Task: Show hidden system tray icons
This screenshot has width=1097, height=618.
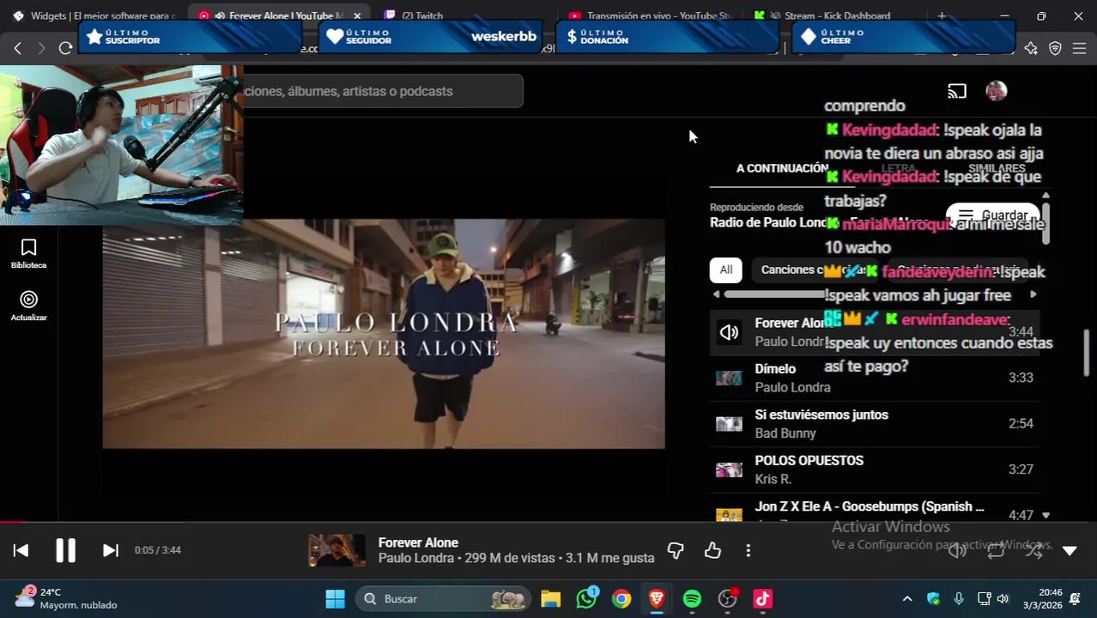Action: 907,598
